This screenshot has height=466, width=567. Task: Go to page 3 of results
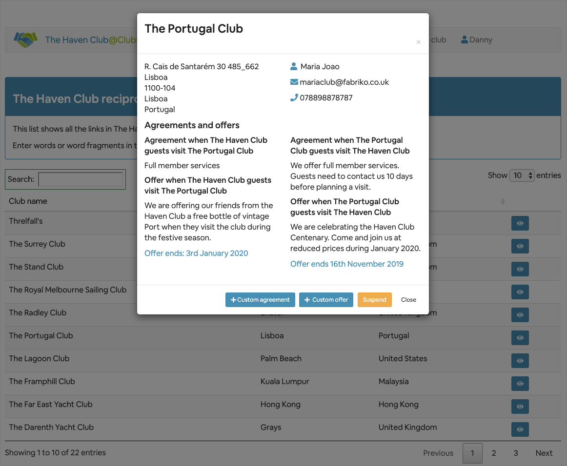(x=516, y=453)
